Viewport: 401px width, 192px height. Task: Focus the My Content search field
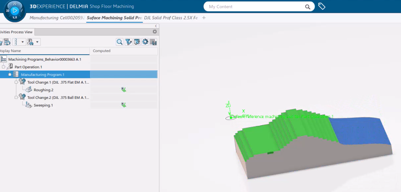(259, 7)
